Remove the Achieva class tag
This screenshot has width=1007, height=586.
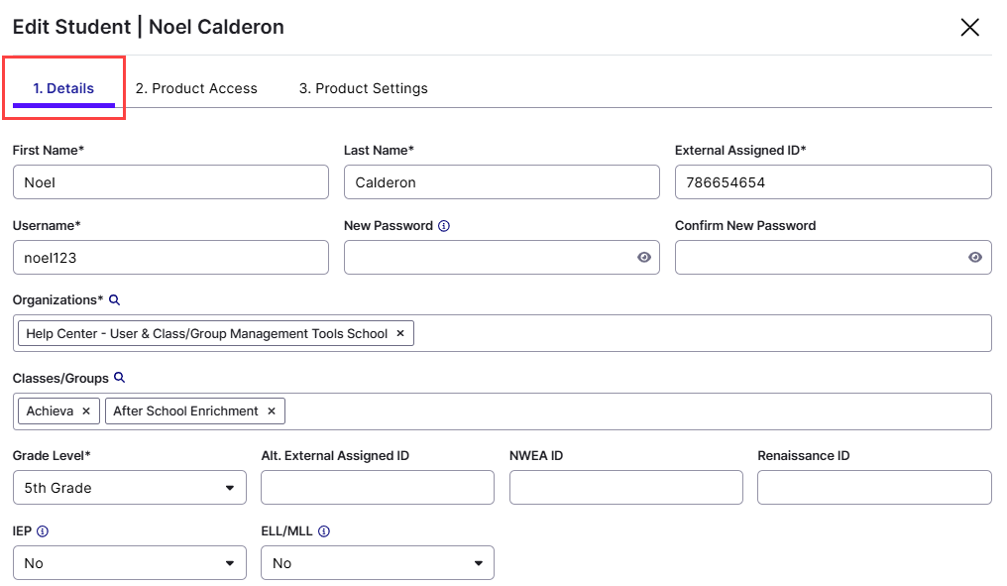(86, 410)
